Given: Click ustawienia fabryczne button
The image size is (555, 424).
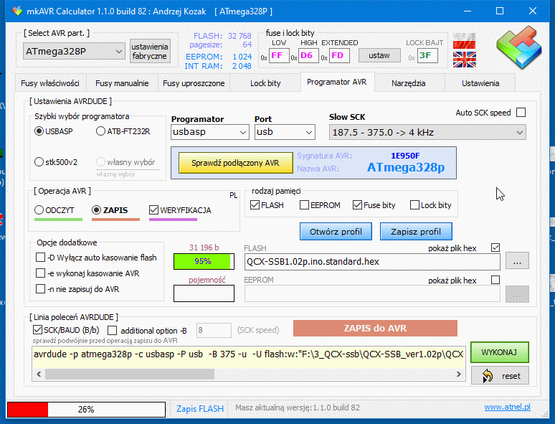Looking at the screenshot, I should [x=150, y=51].
